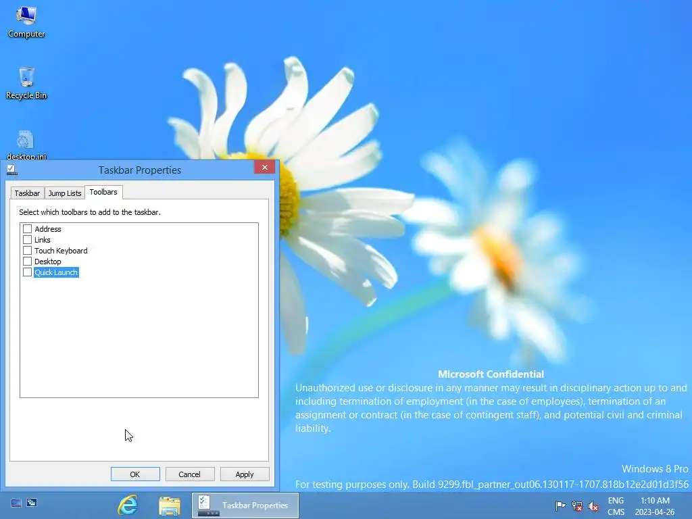Viewport: 692px width, 519px height.
Task: Switch to the Jump Lists tab
Action: (x=65, y=193)
